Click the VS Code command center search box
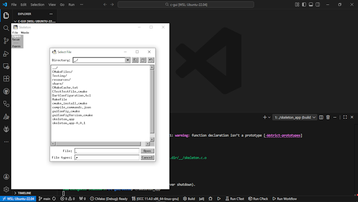The height and width of the screenshot is (202, 358). click(186, 5)
